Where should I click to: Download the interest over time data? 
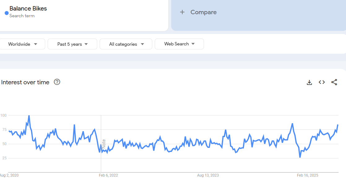[309, 82]
